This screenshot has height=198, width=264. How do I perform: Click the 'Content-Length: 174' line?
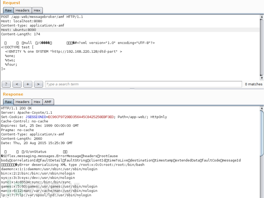tap(21, 34)
